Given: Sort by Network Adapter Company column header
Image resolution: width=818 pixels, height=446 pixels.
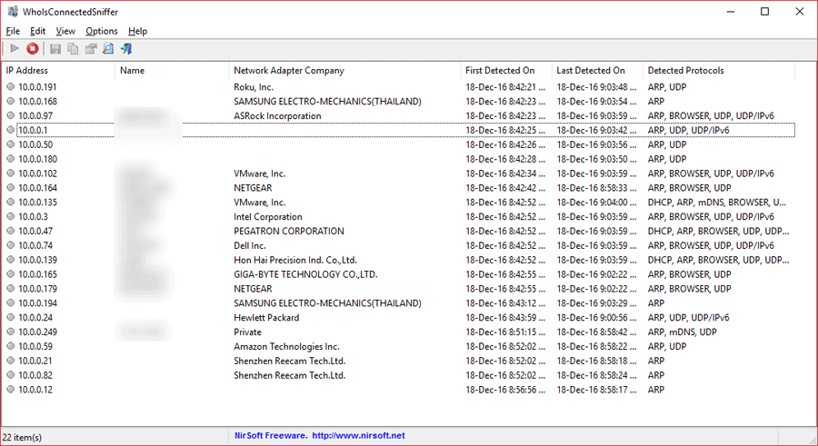Looking at the screenshot, I should (344, 71).
